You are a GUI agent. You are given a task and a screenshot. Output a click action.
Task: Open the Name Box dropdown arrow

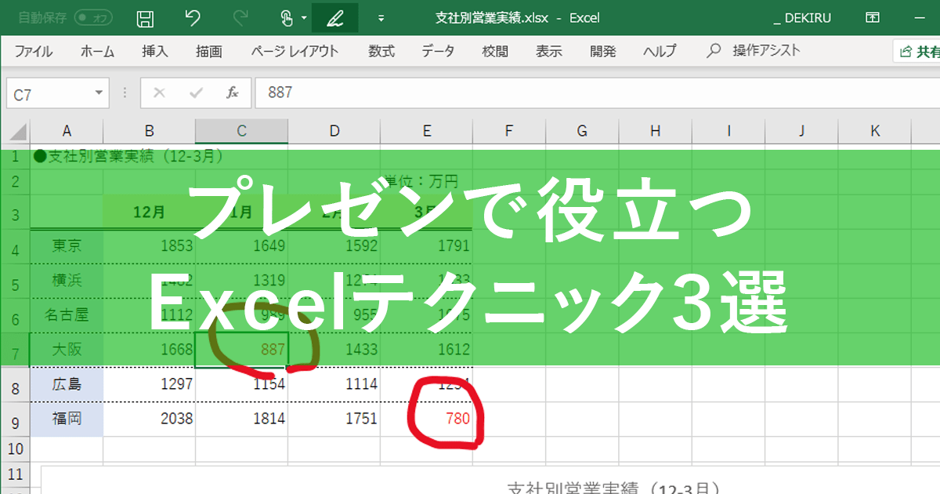(99, 93)
